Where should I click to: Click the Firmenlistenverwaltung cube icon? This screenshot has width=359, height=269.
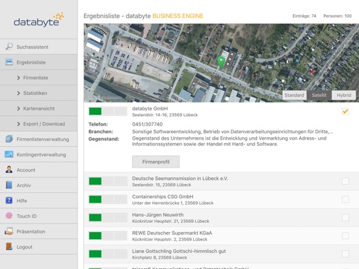click(9, 139)
